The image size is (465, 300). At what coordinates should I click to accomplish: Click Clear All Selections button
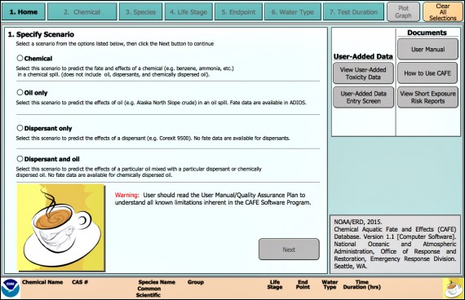[x=443, y=12]
